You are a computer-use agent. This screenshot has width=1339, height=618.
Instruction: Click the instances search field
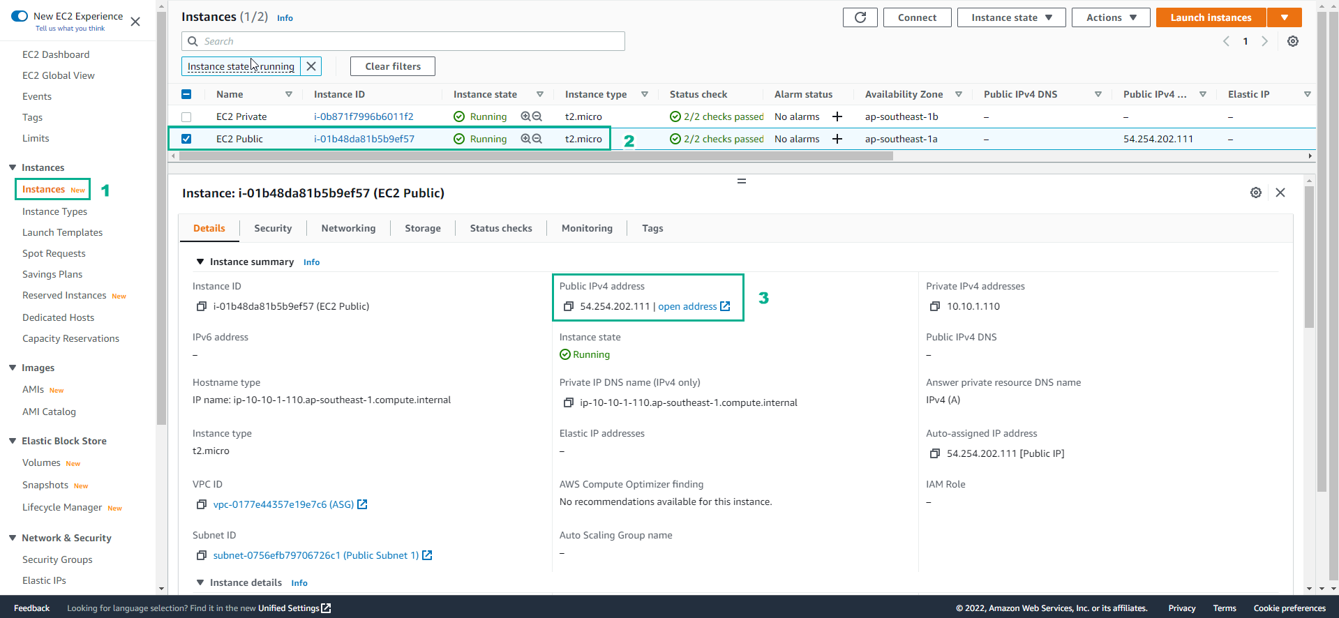(403, 41)
